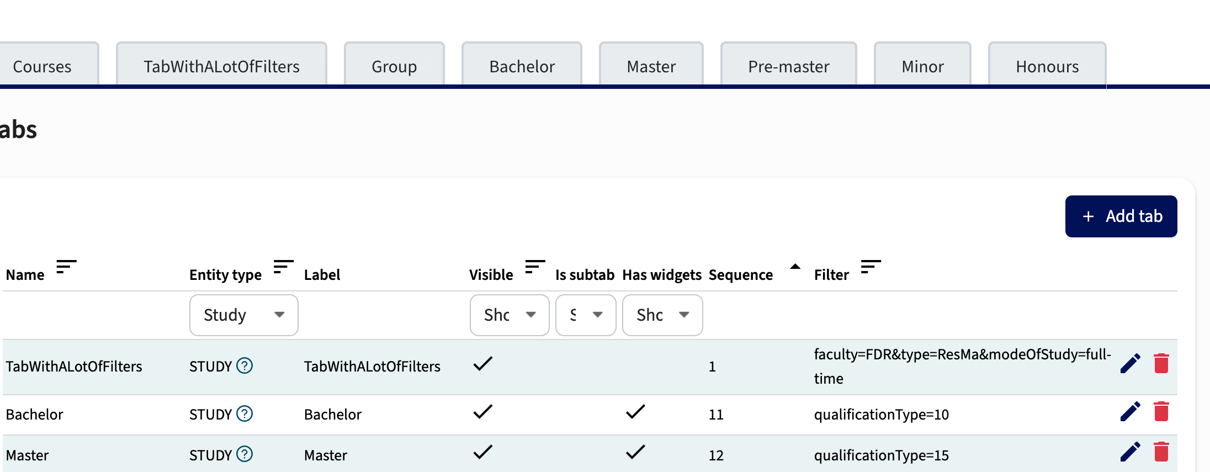Sort by Name column using sort icon
1210x472 pixels.
[x=66, y=267]
